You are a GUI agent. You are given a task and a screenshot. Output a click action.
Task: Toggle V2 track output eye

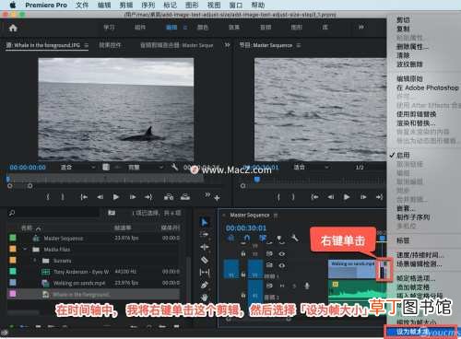[x=282, y=254]
